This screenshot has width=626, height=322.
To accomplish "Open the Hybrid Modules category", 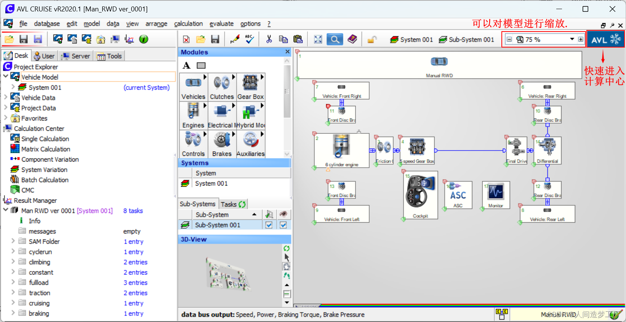I will pos(251,116).
